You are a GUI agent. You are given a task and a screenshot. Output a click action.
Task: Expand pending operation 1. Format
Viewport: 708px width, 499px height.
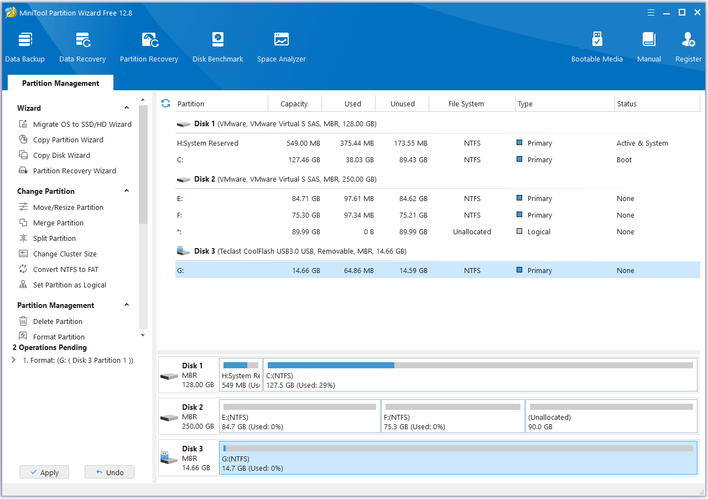pyautogui.click(x=14, y=360)
